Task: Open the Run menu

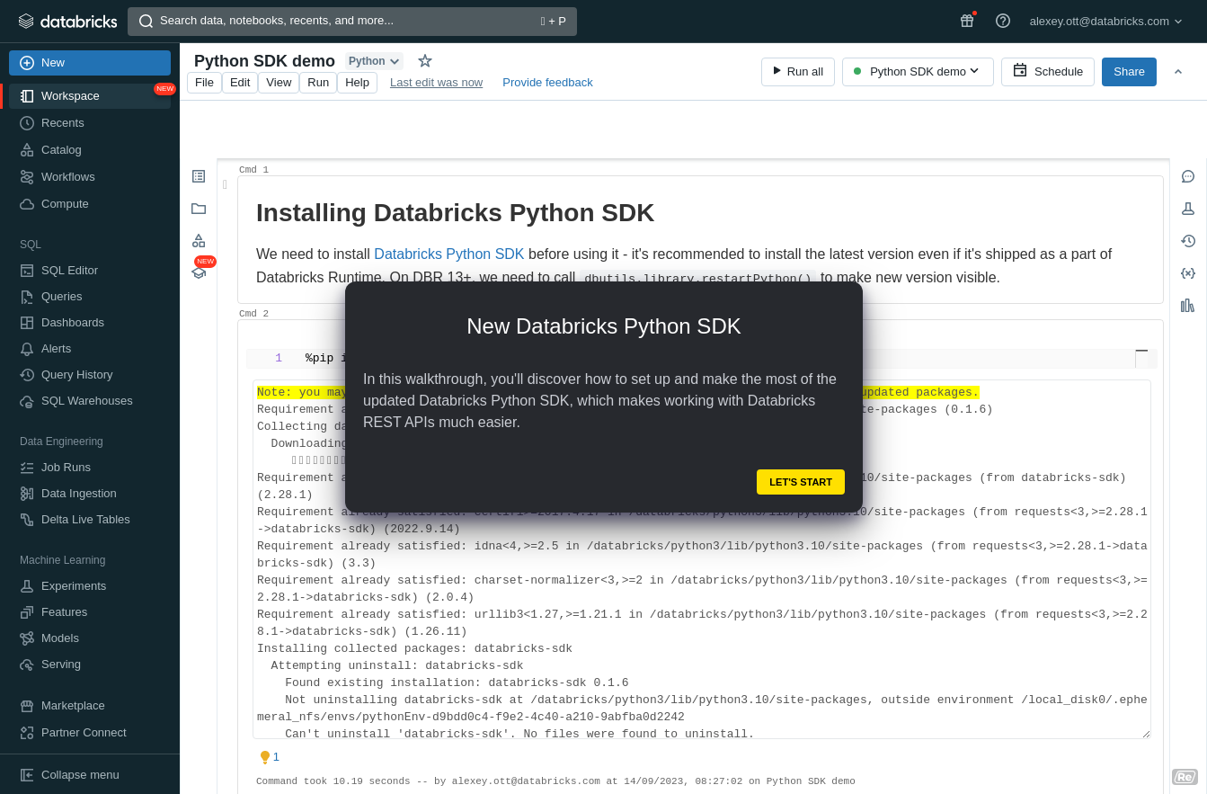Action: pyautogui.click(x=318, y=83)
